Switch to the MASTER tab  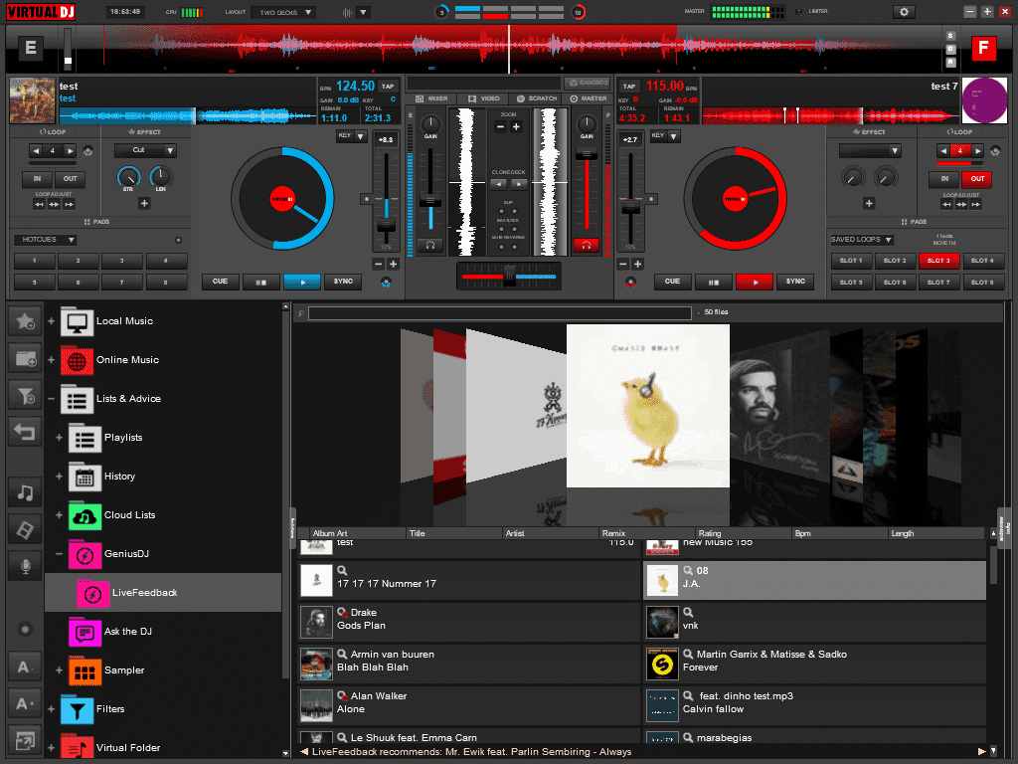tap(589, 98)
